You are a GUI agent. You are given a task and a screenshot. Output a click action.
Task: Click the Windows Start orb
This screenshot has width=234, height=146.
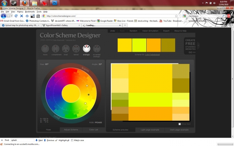point(4,3)
